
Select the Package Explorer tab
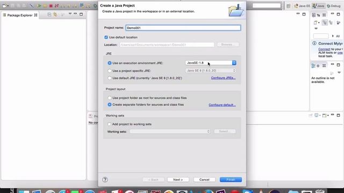tap(20, 15)
